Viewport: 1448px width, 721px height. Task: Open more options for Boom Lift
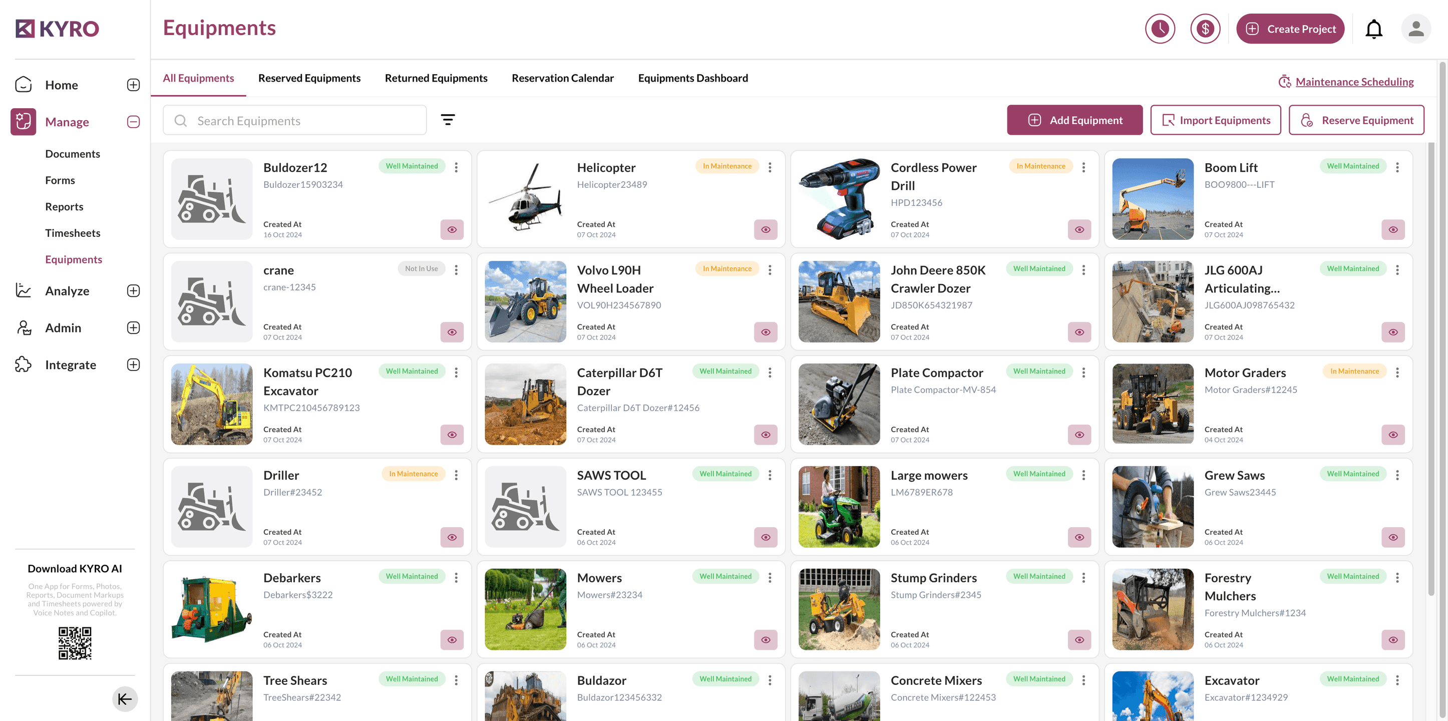click(x=1397, y=167)
